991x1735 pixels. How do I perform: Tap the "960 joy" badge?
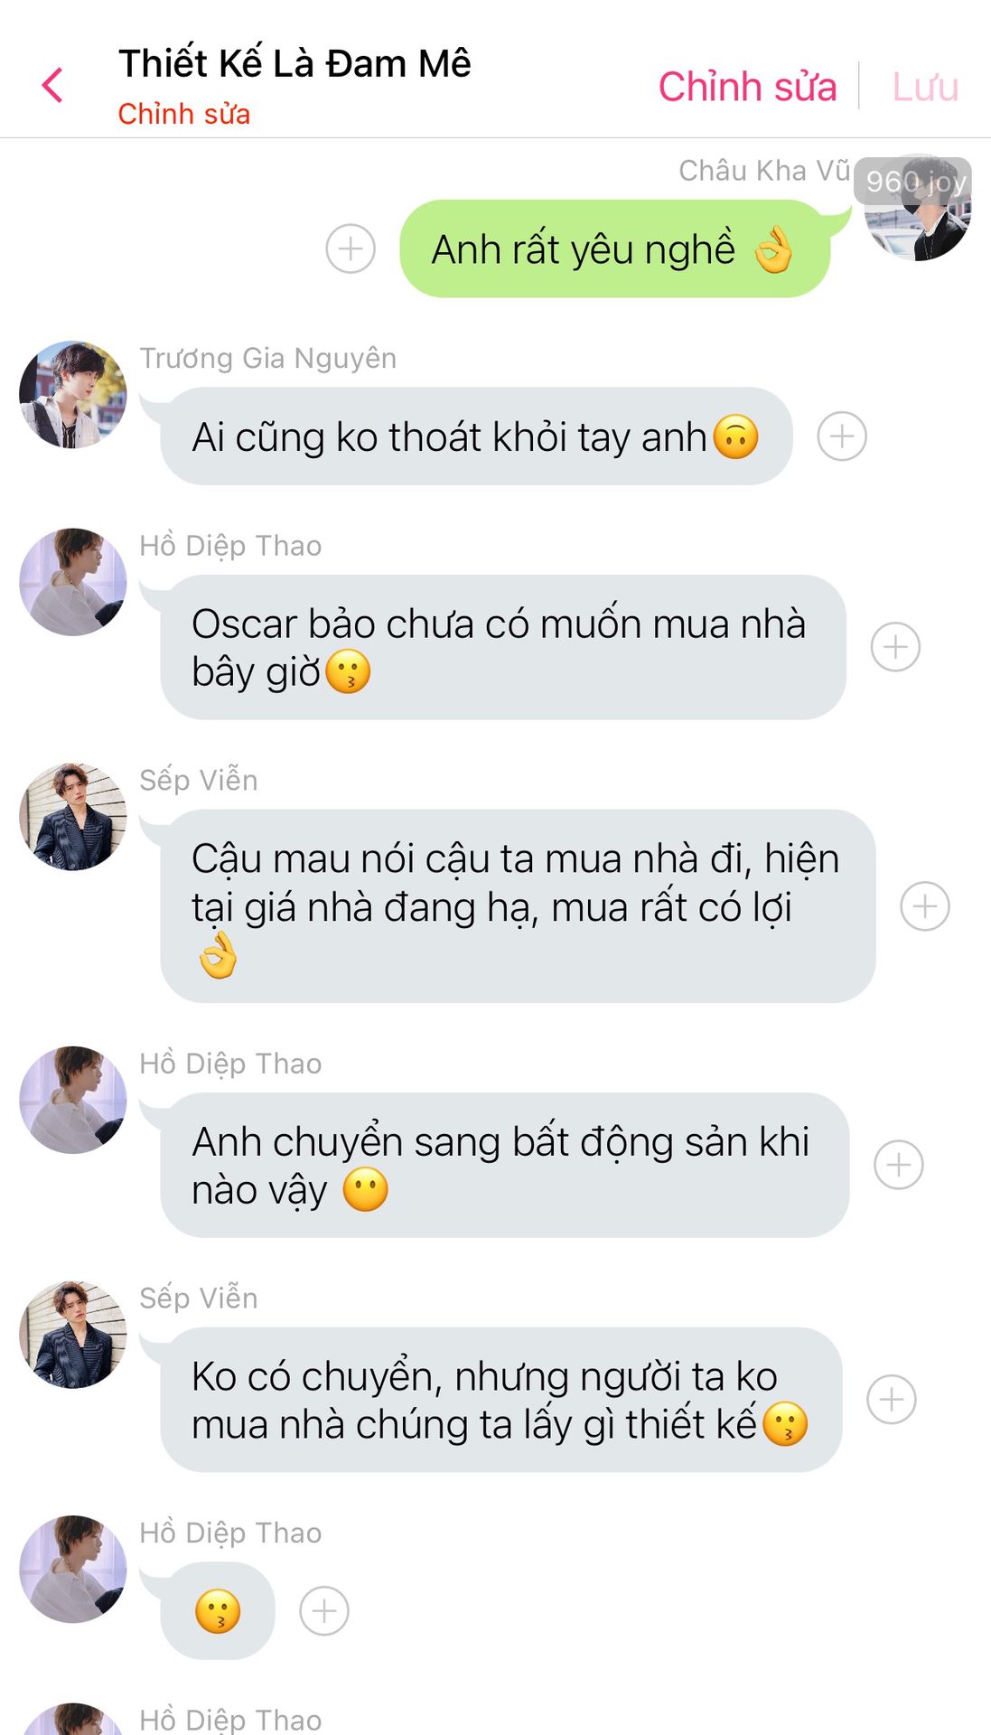(x=915, y=182)
